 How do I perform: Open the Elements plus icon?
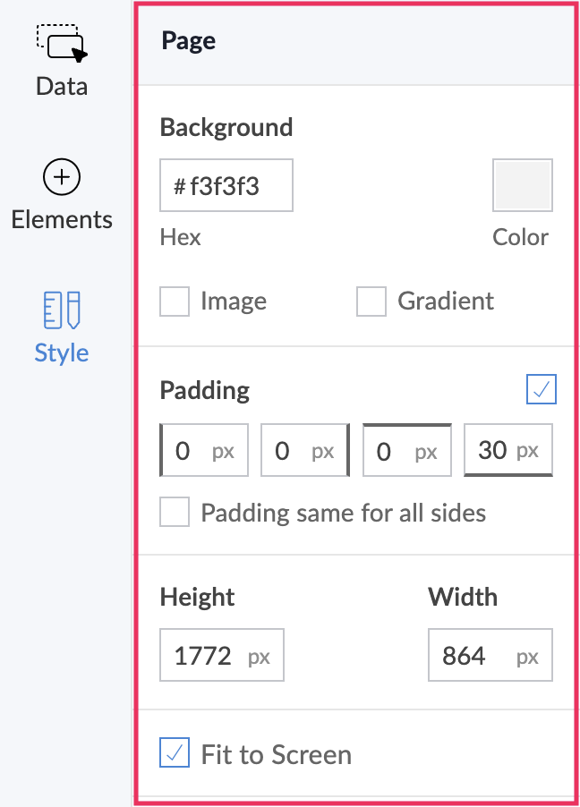click(x=62, y=178)
